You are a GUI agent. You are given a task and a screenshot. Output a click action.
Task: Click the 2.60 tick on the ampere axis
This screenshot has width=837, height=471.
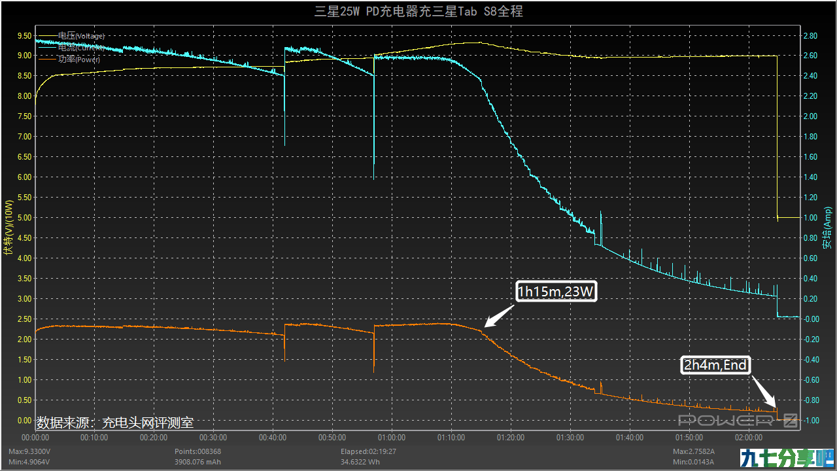[811, 56]
